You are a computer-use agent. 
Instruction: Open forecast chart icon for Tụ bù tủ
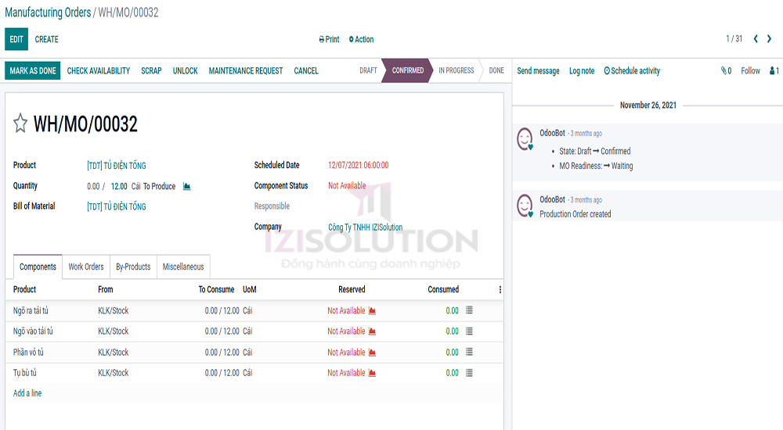tap(372, 373)
